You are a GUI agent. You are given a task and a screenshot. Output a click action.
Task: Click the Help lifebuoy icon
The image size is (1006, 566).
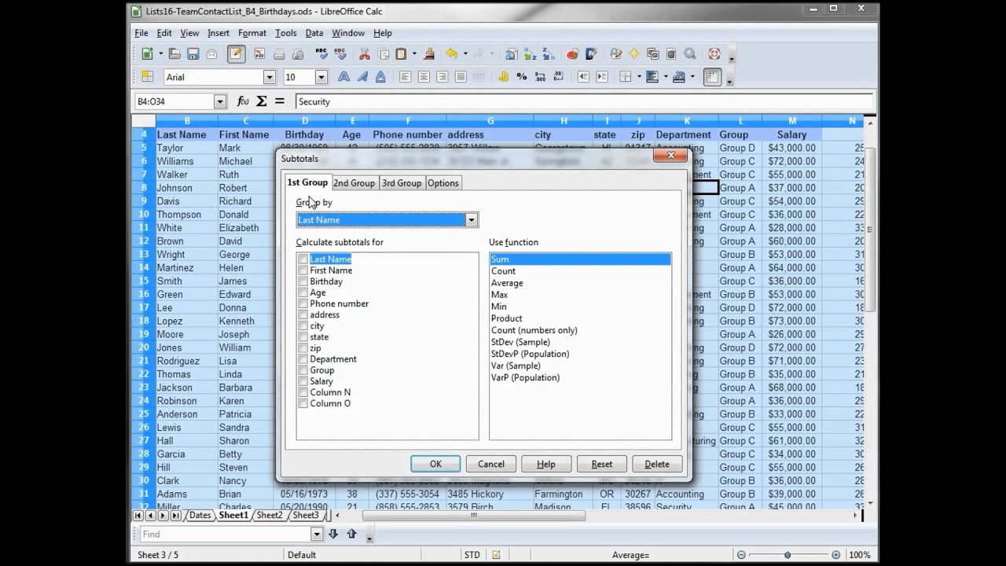714,54
